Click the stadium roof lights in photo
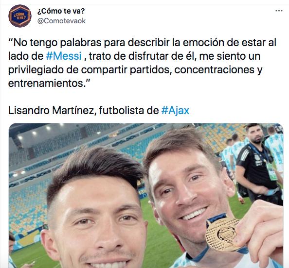Image resolution: width=289 pixels, height=268 pixels. (40, 131)
